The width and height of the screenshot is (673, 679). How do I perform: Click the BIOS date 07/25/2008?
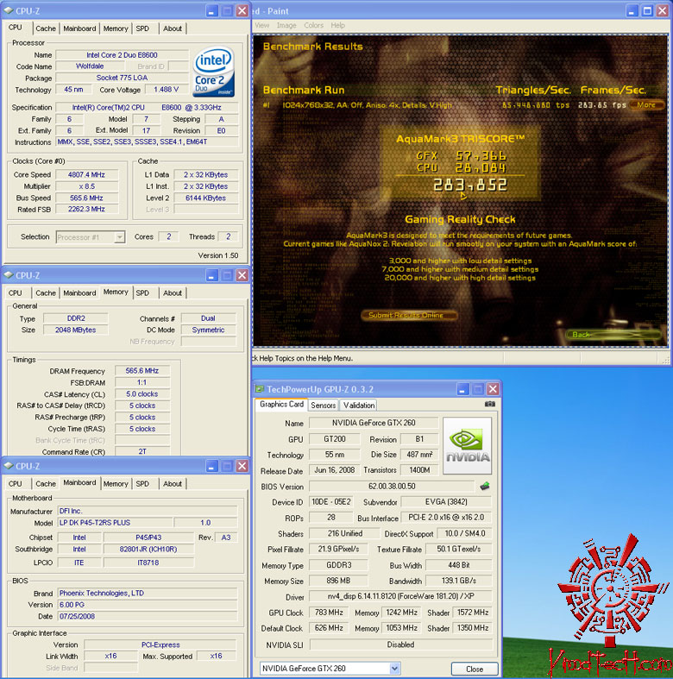click(x=148, y=616)
